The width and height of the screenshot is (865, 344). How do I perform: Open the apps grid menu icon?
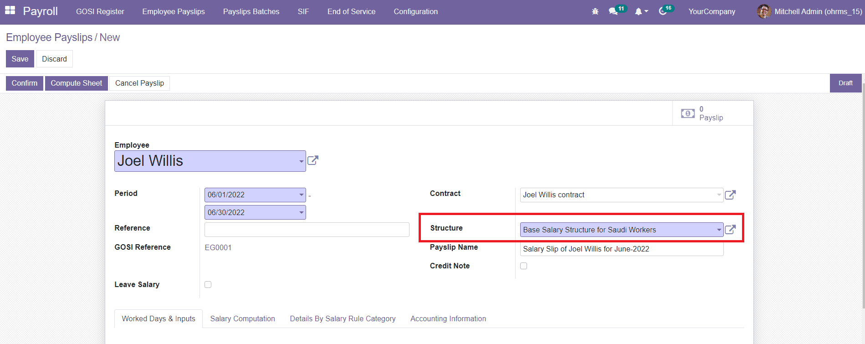point(10,11)
